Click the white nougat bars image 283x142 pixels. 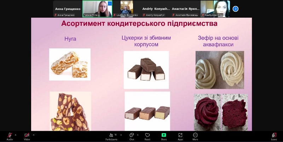tap(70, 64)
